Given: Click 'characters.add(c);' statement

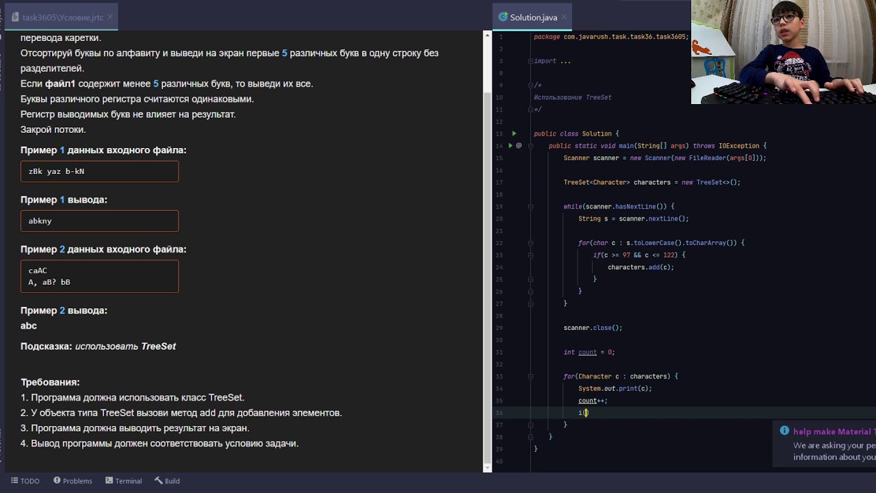Looking at the screenshot, I should click(x=641, y=267).
